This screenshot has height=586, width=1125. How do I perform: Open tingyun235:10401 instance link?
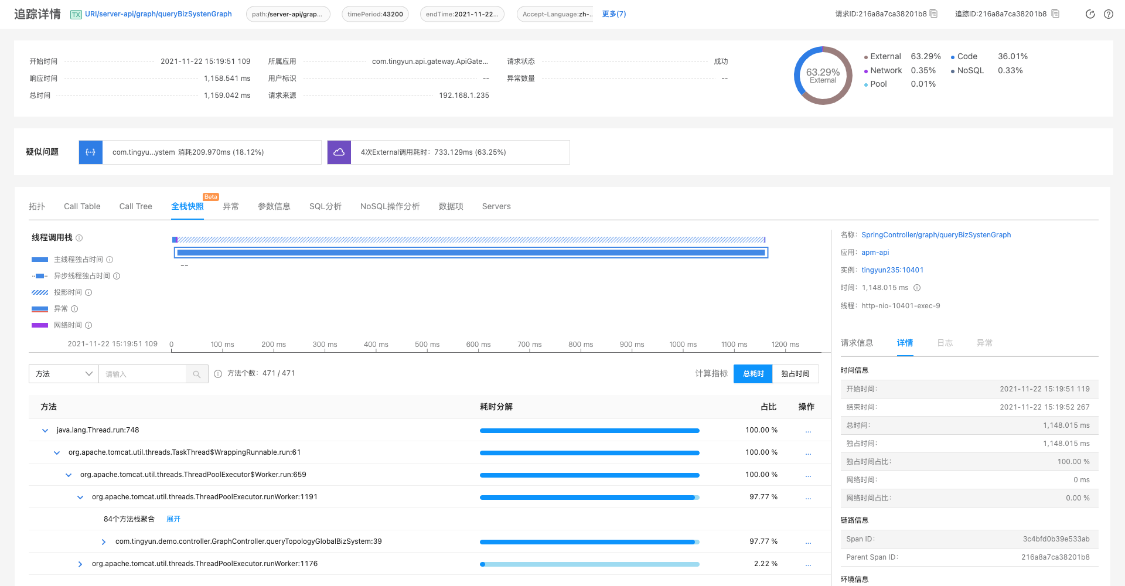coord(892,270)
